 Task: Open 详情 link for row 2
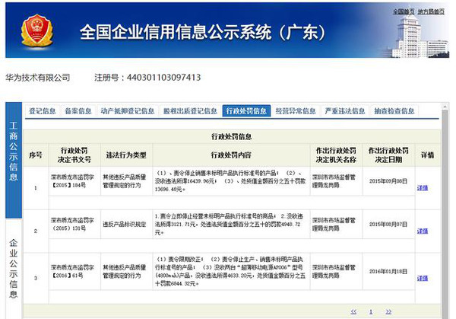[423, 231]
